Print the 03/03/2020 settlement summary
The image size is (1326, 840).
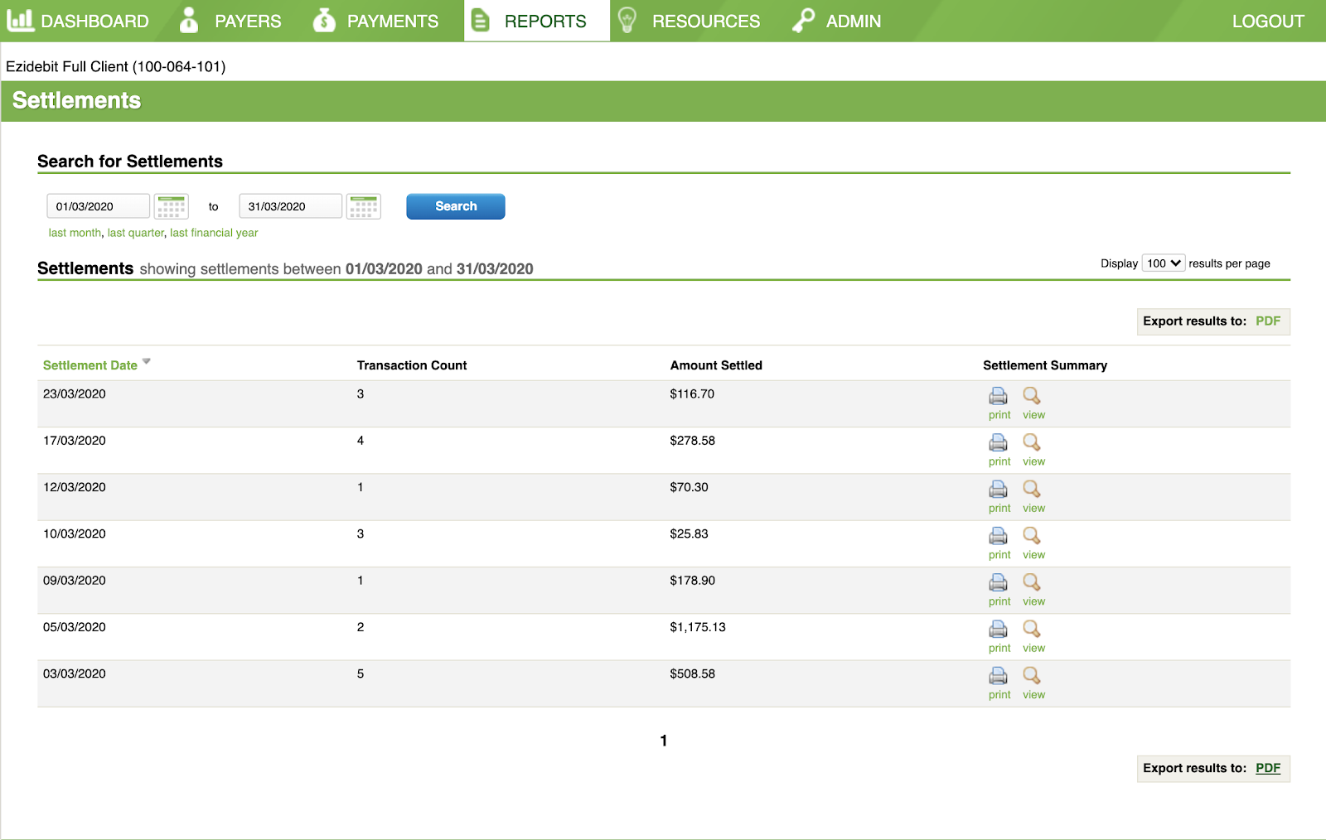(999, 676)
